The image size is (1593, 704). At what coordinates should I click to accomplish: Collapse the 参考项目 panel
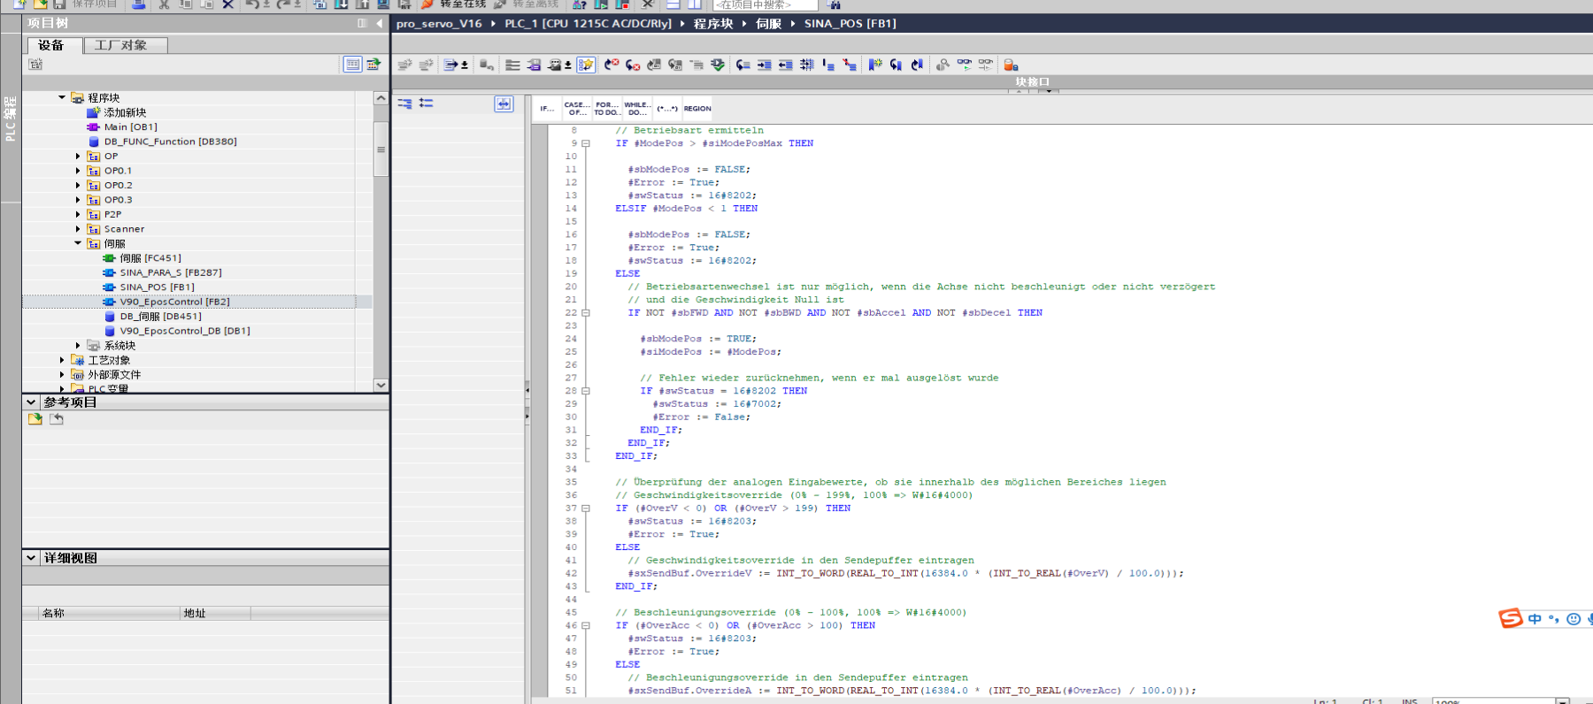(x=31, y=402)
